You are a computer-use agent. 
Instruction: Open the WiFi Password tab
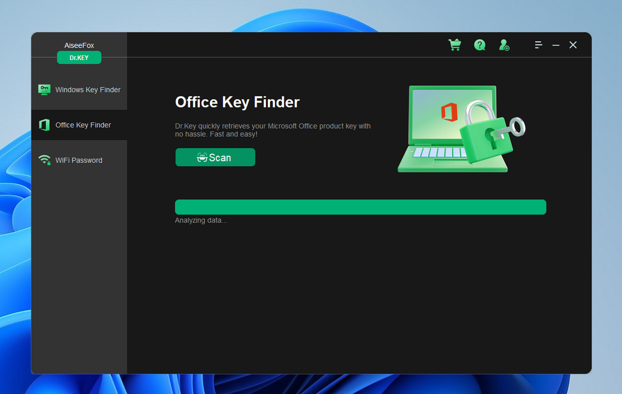[79, 160]
